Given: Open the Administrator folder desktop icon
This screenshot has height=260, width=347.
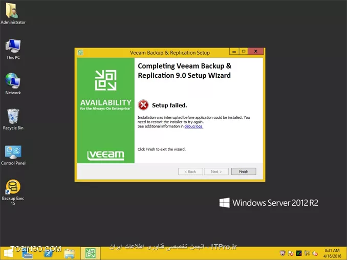Looking at the screenshot, I should [13, 13].
